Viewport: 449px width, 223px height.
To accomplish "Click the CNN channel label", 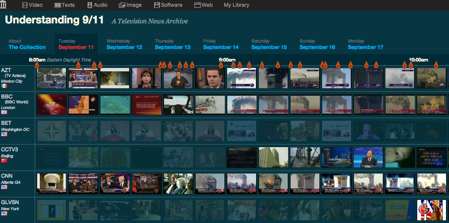I will (x=7, y=176).
